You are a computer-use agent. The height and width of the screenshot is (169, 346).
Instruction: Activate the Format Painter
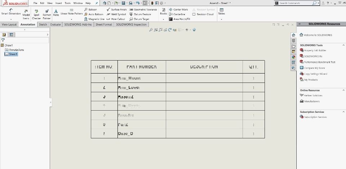tap(47, 14)
